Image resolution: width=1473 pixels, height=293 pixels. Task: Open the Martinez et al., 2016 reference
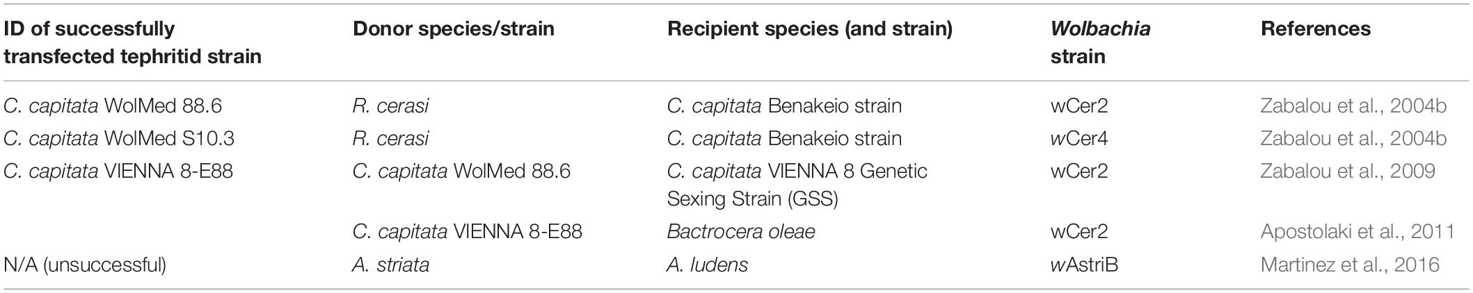1350,265
